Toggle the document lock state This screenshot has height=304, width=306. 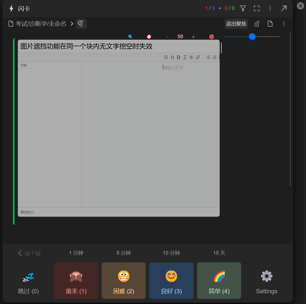(257, 24)
